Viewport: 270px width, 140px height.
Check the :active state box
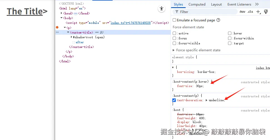click(x=174, y=33)
